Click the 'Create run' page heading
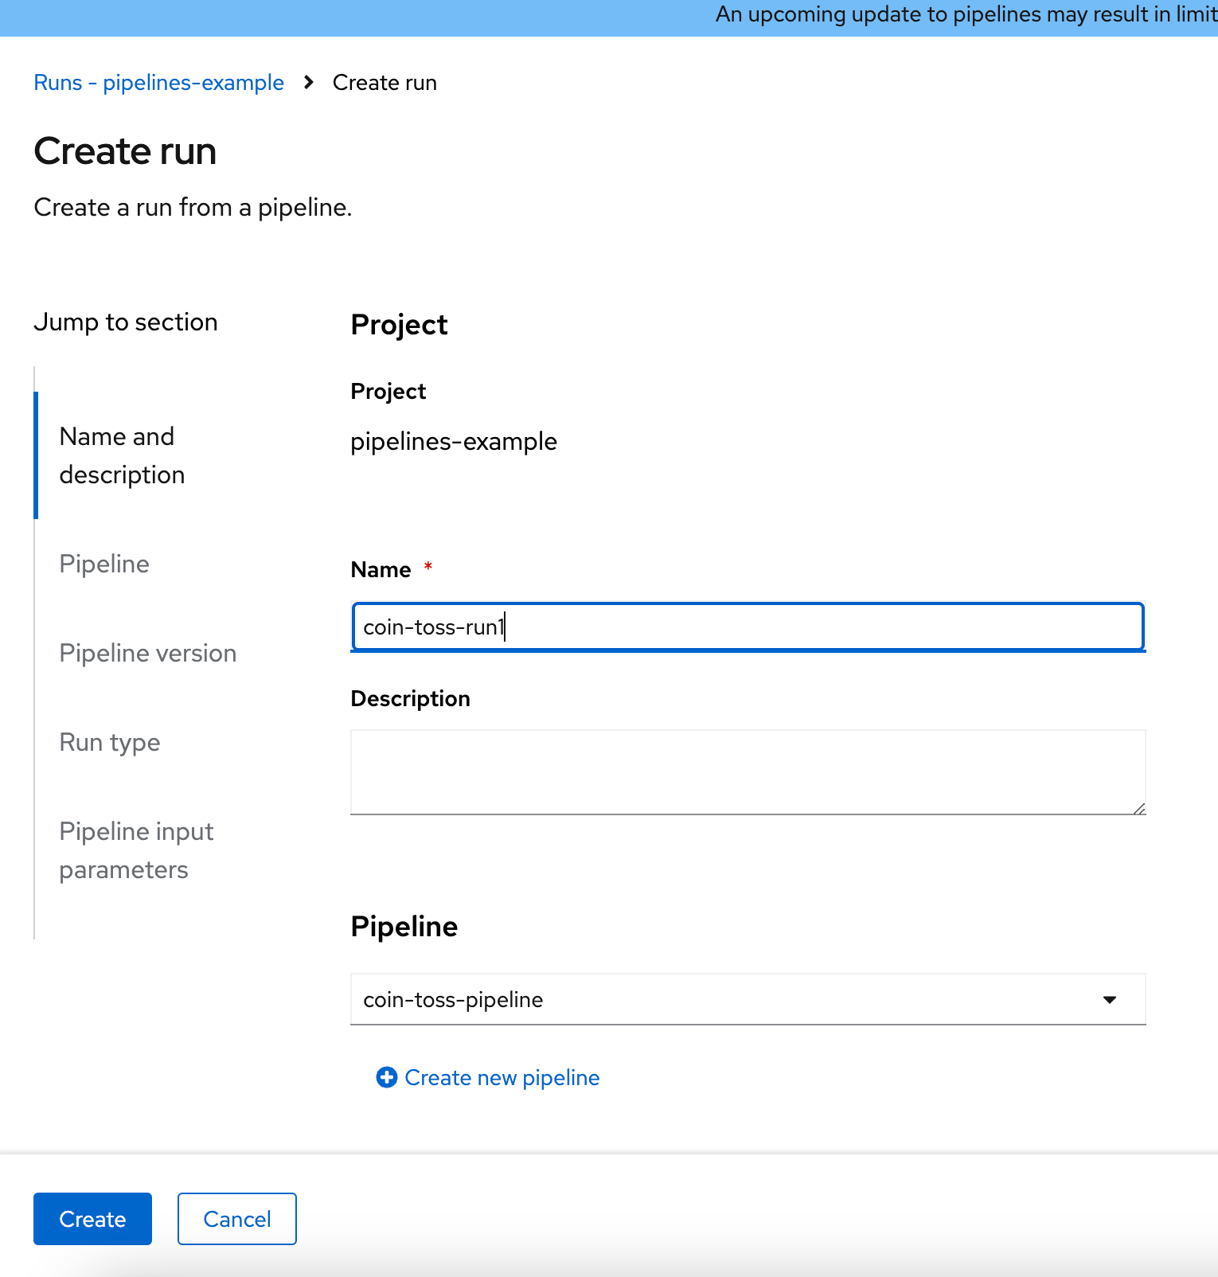 [x=125, y=151]
